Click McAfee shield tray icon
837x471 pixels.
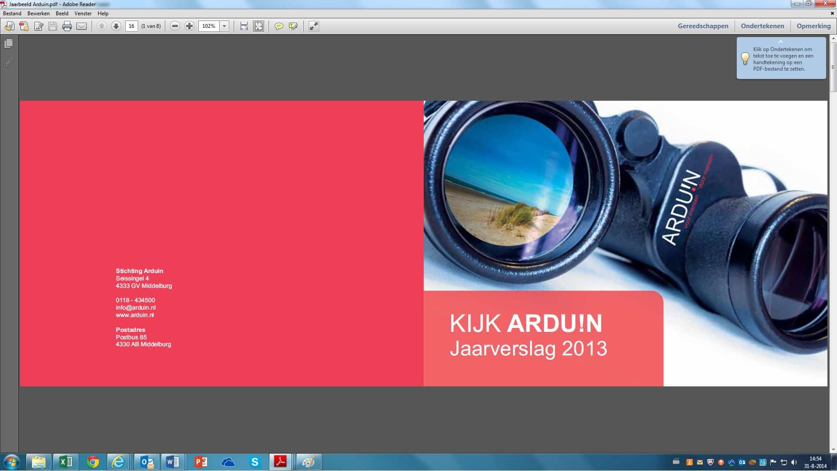710,462
